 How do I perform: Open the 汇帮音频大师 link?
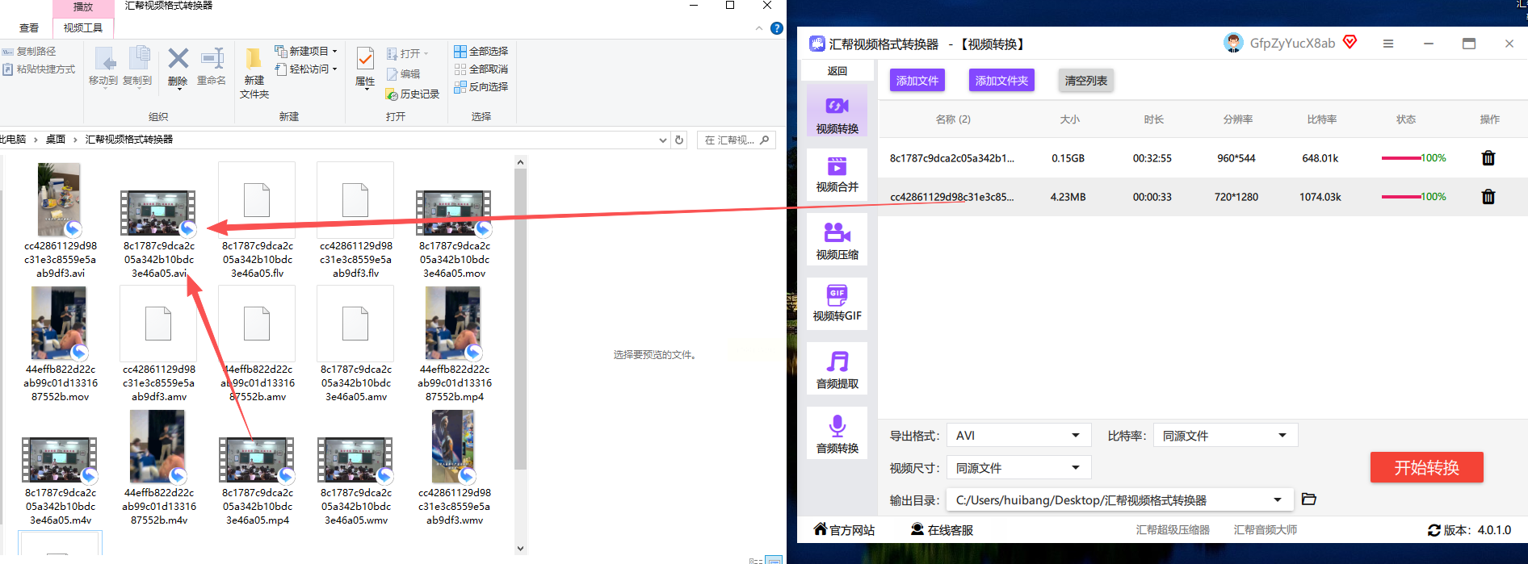click(1265, 530)
